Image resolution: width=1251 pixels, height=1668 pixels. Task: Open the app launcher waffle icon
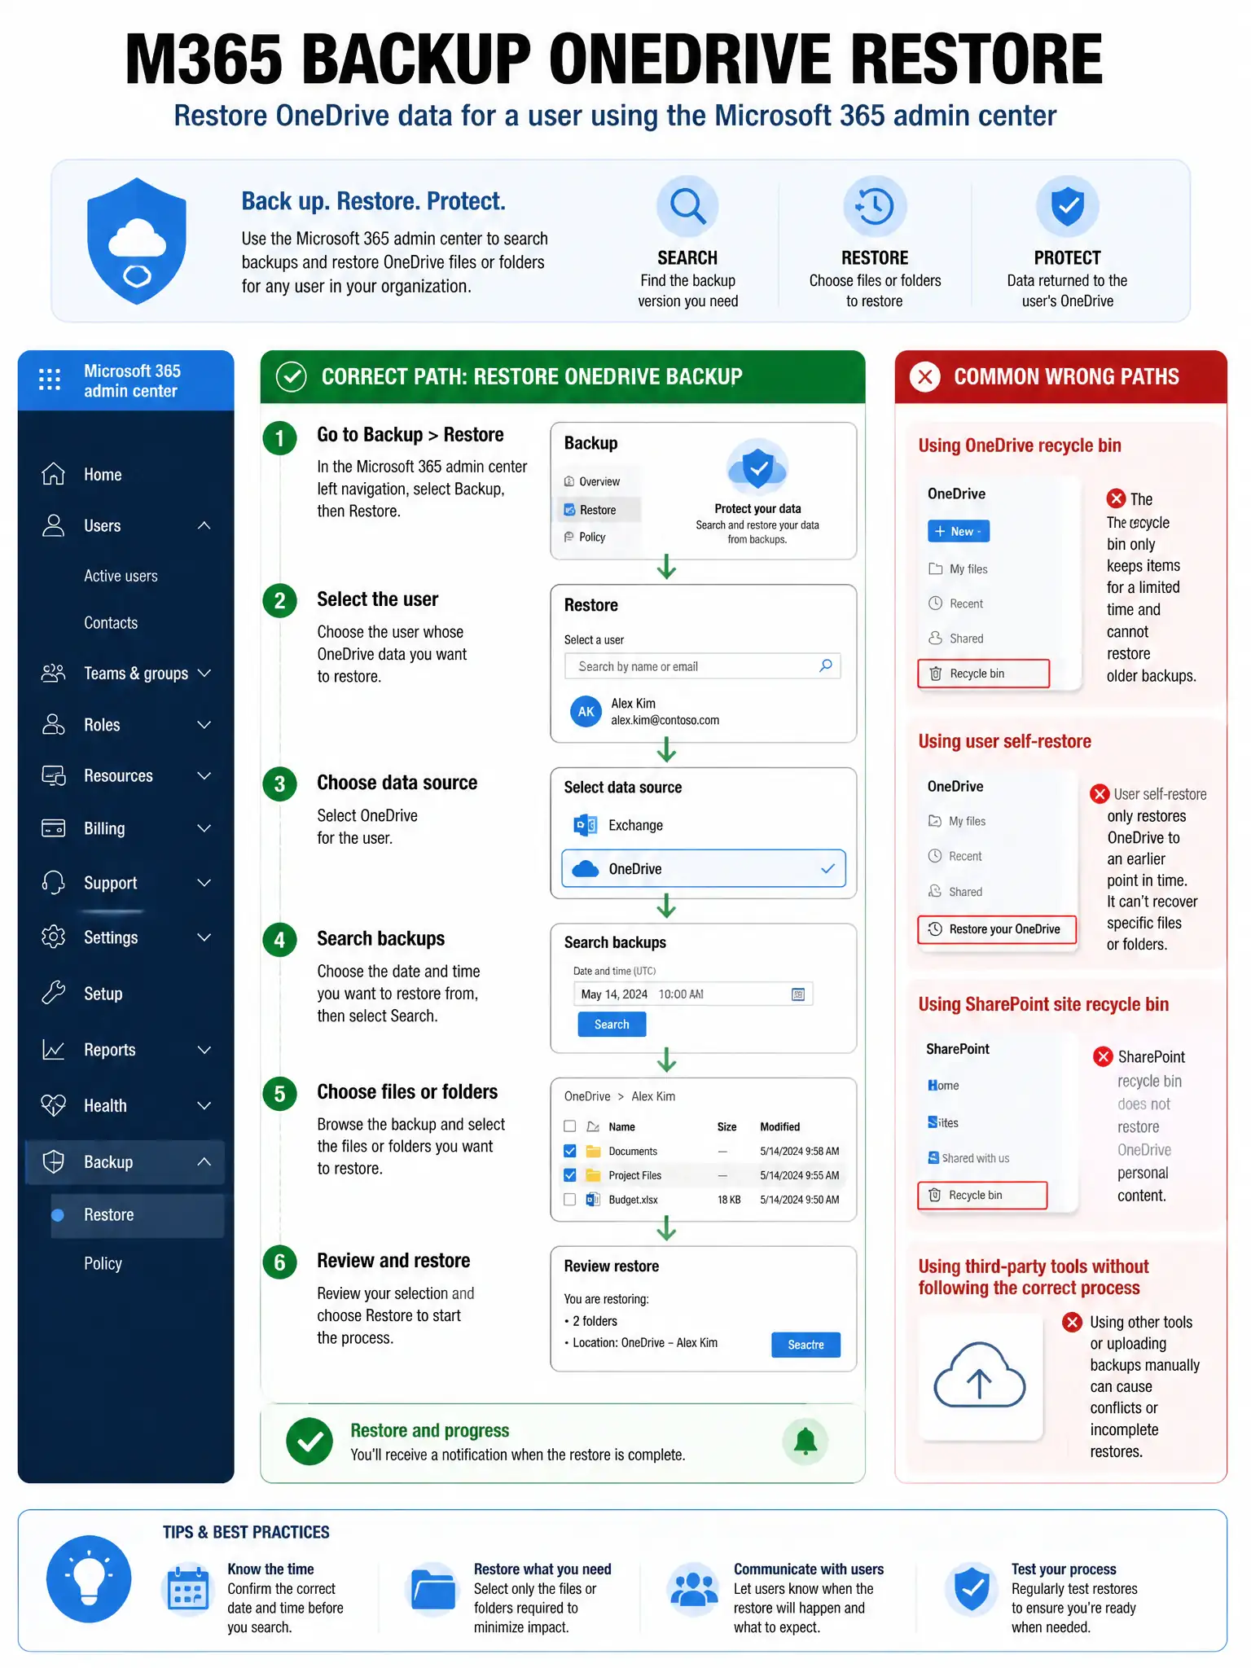[50, 380]
